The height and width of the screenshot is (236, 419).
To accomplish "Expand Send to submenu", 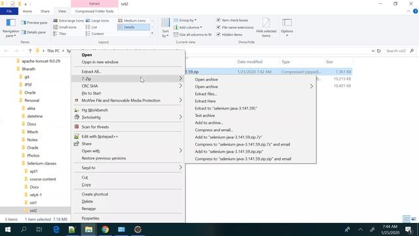I will (x=181, y=168).
